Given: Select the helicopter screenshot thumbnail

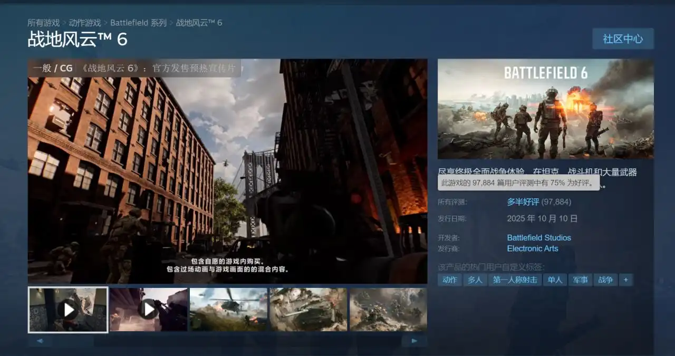Looking at the screenshot, I should tap(229, 310).
